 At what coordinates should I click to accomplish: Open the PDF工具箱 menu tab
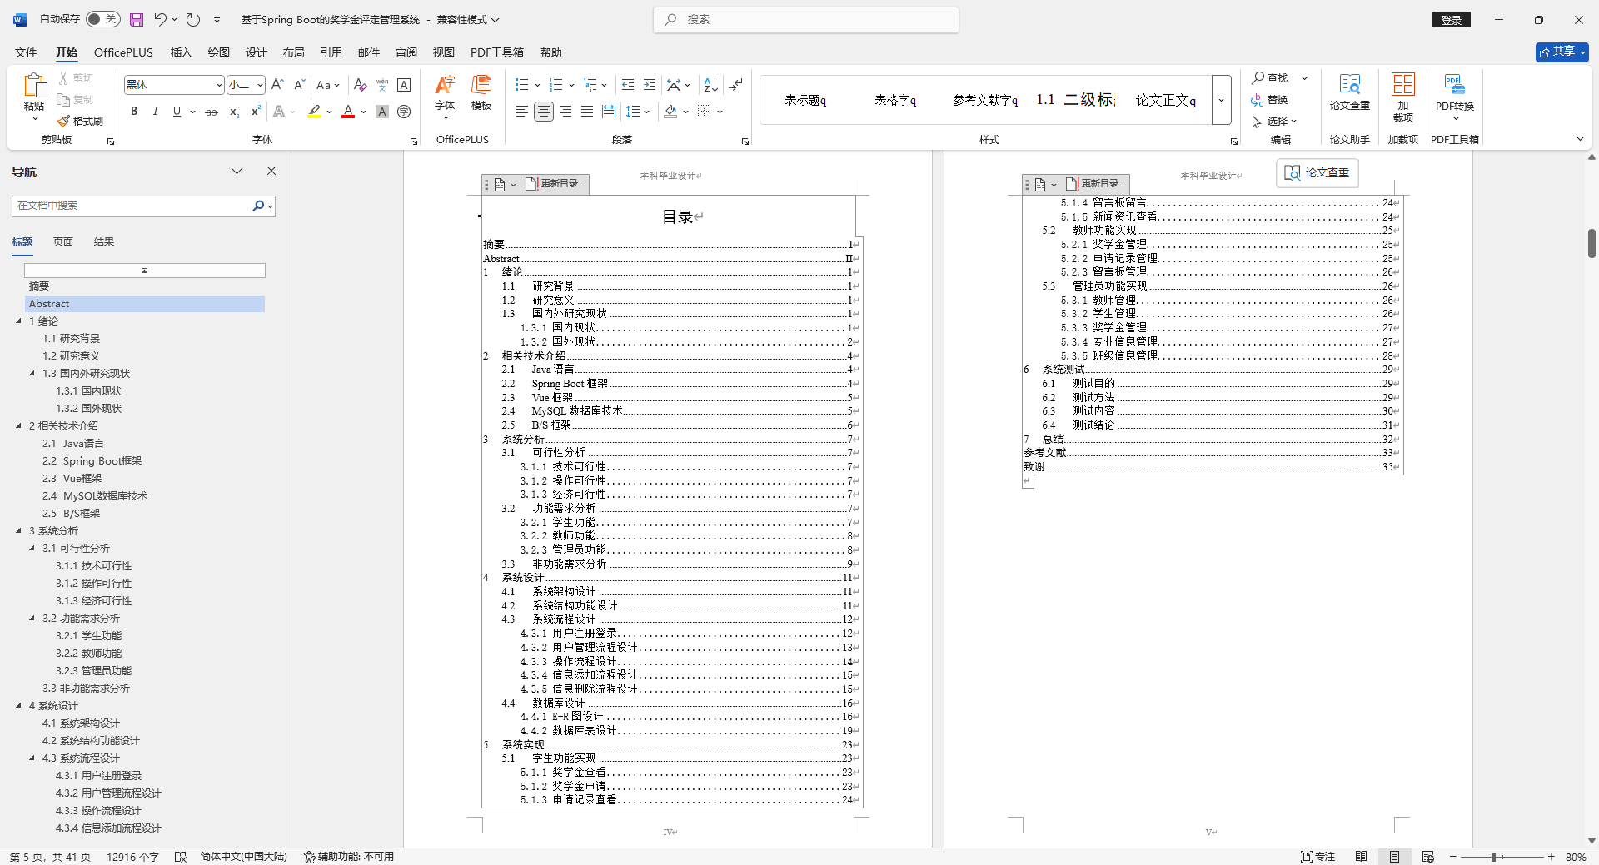coord(497,52)
